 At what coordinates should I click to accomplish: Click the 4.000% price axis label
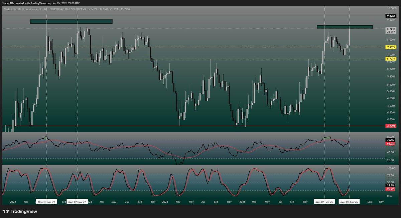pyautogui.click(x=391, y=119)
